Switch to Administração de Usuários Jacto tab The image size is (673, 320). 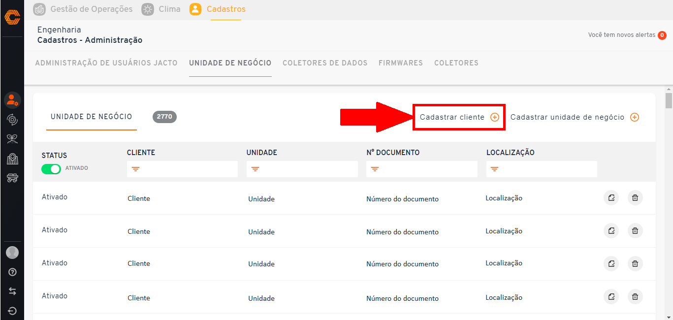tap(106, 63)
